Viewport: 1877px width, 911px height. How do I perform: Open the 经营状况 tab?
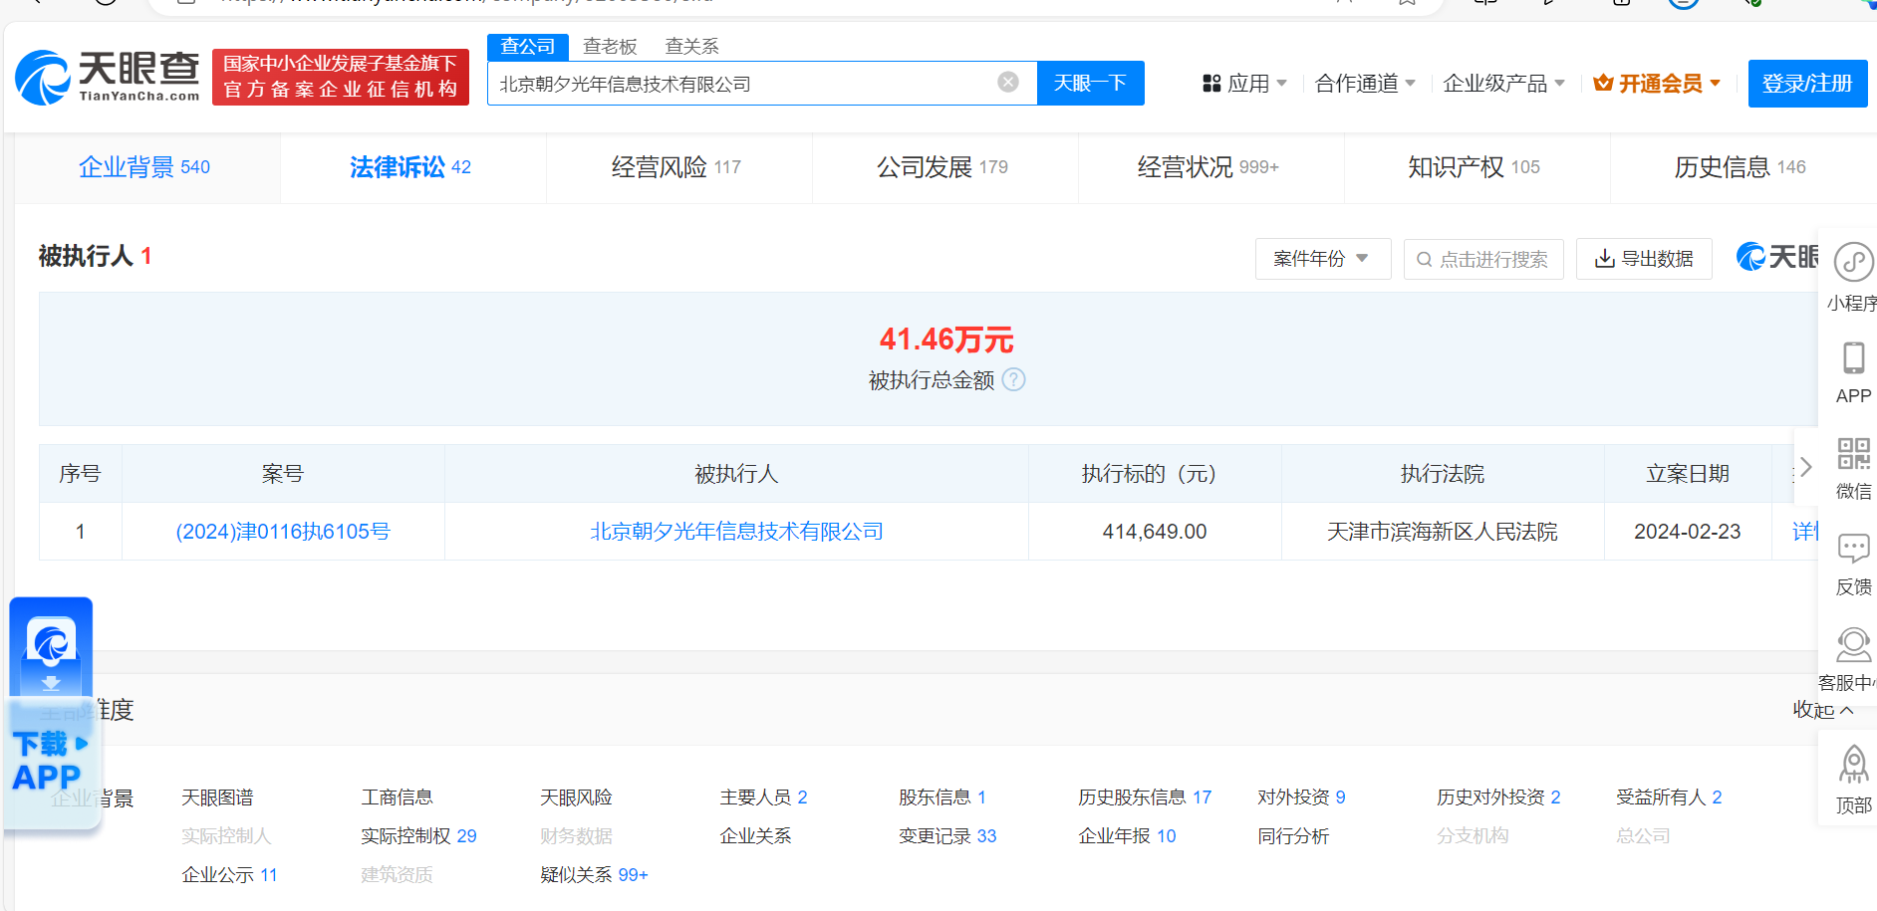tap(1210, 167)
